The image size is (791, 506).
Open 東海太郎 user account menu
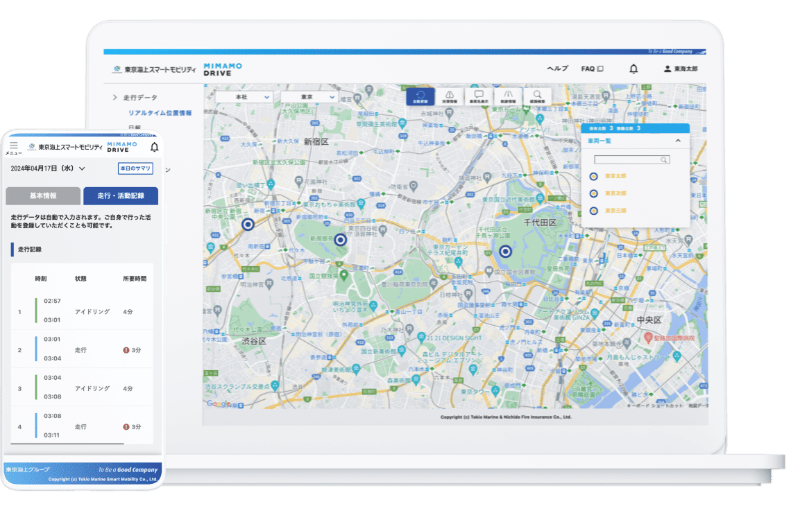(x=681, y=69)
